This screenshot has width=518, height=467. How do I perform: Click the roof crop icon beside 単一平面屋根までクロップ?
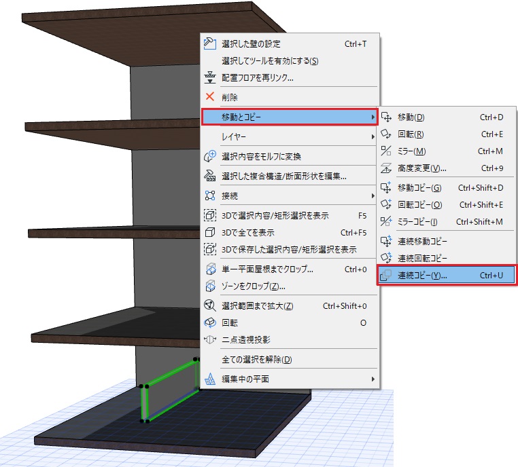(211, 269)
